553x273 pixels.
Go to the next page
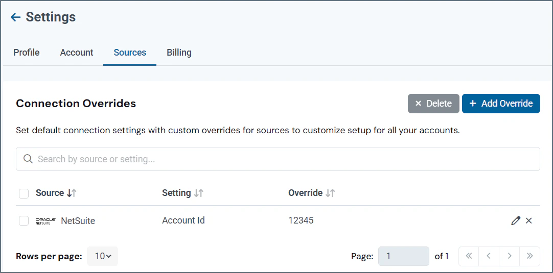[x=509, y=256]
